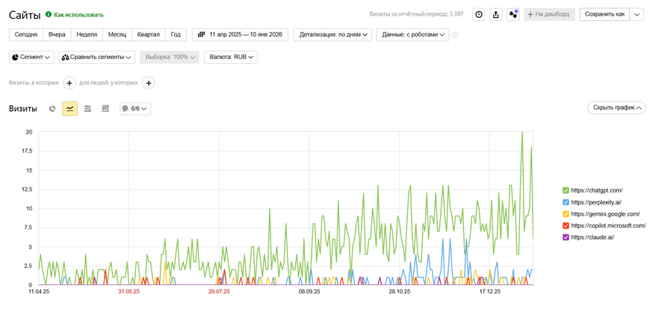Open the Сравнить сегменты dropdown
This screenshot has width=650, height=309.
pos(97,57)
